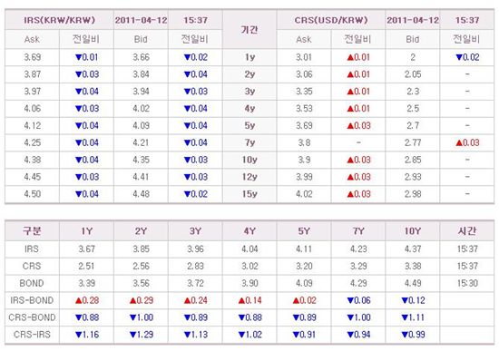Select IRS Bid value 3.66
499x351 pixels.
point(141,57)
